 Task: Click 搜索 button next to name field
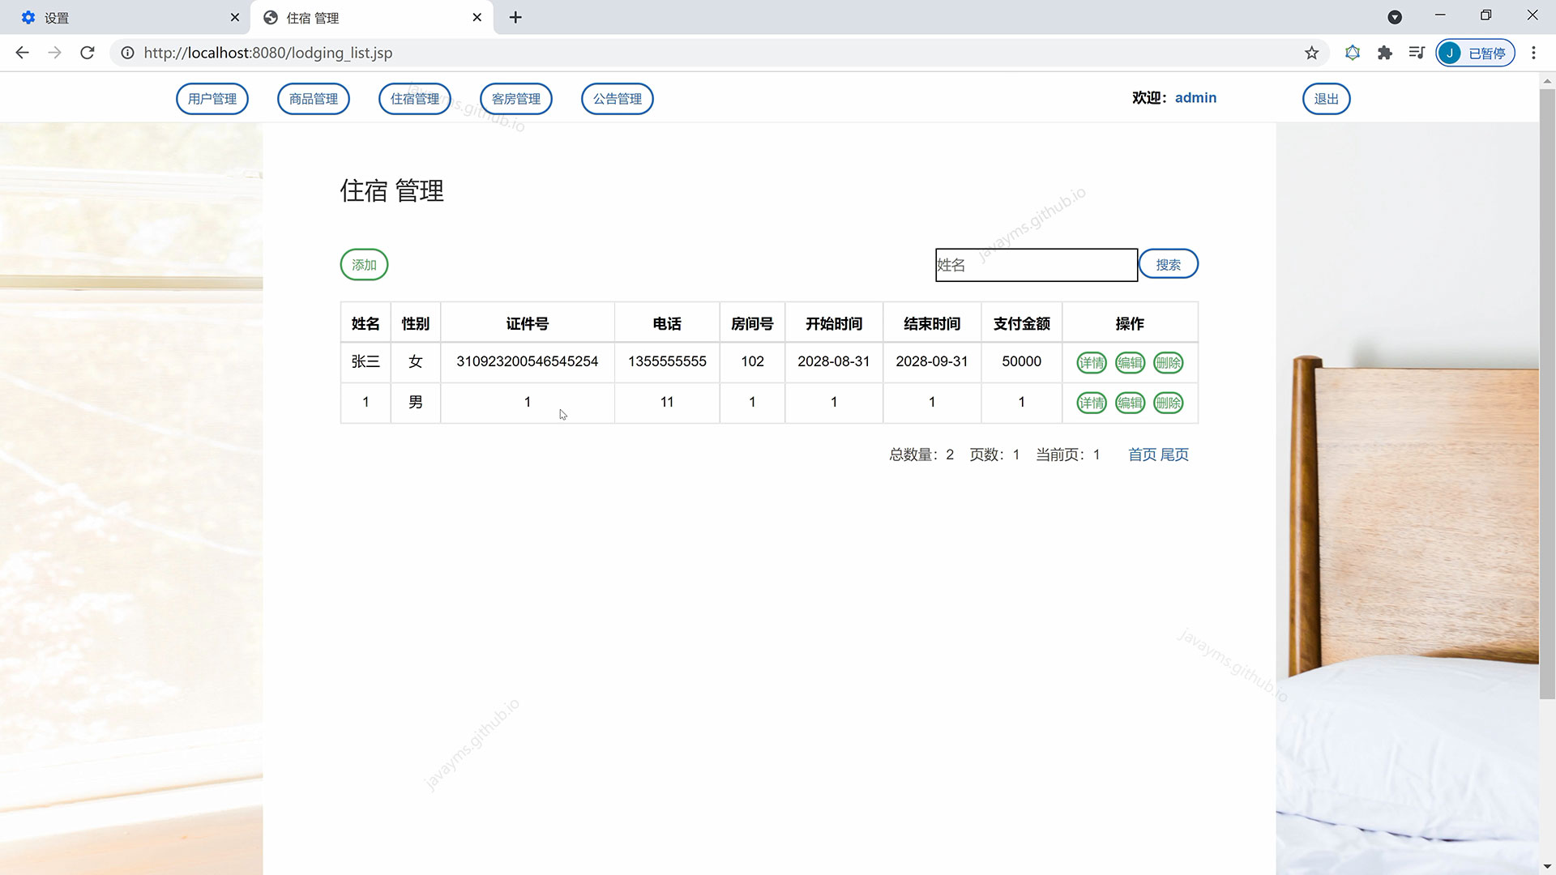point(1168,264)
